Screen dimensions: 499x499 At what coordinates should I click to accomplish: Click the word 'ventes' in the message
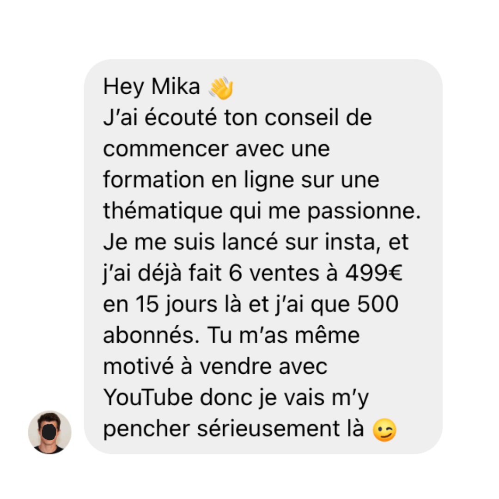(x=284, y=274)
